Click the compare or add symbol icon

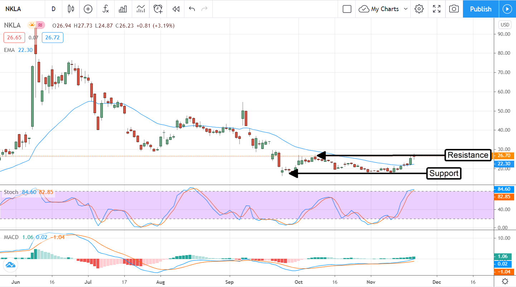[88, 9]
